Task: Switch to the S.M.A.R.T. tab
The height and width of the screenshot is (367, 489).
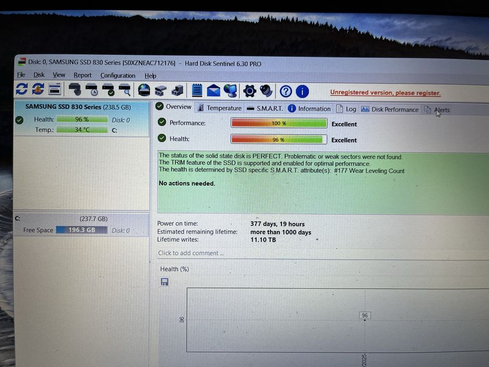Action: 265,109
